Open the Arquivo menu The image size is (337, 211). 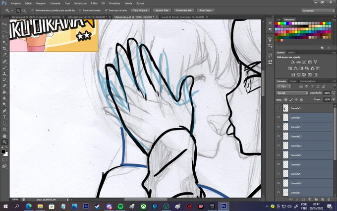[16, 3]
